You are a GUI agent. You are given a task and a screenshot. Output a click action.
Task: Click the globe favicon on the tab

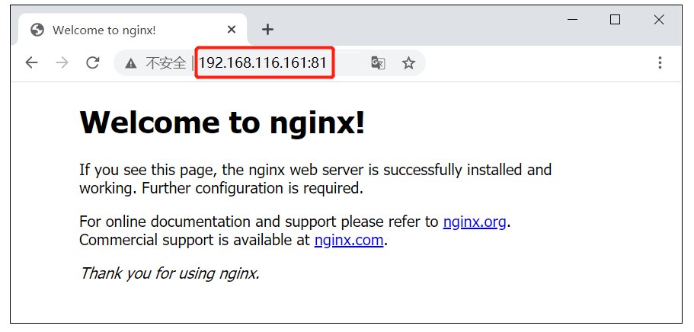(37, 30)
